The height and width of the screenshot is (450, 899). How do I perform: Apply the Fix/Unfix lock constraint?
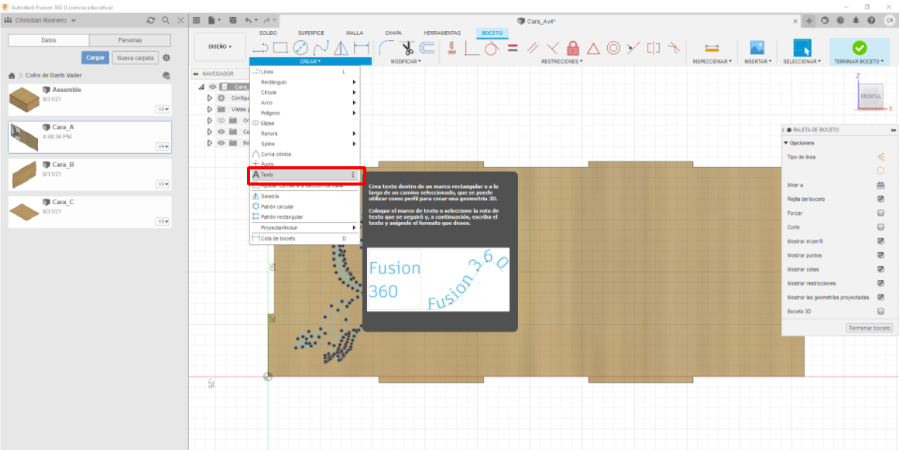[x=572, y=48]
